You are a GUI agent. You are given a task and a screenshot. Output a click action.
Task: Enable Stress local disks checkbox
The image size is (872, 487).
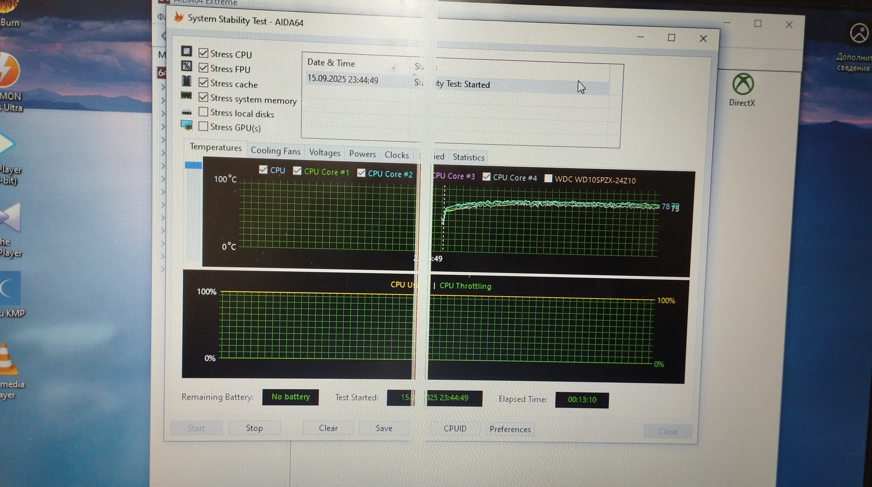click(x=203, y=112)
